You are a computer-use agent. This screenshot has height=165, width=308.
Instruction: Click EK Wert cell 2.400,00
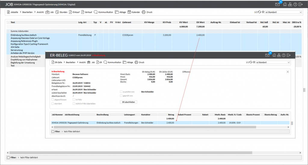tap(200, 35)
